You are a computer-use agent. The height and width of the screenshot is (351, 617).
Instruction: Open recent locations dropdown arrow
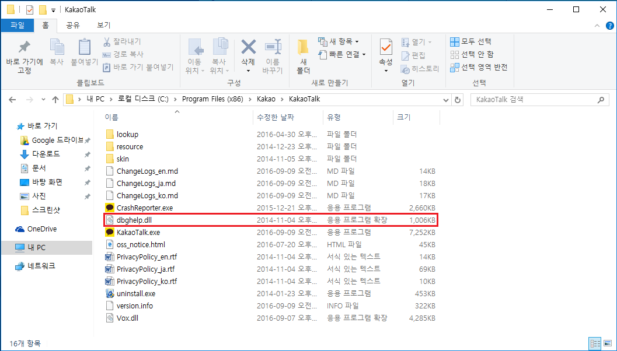click(43, 100)
